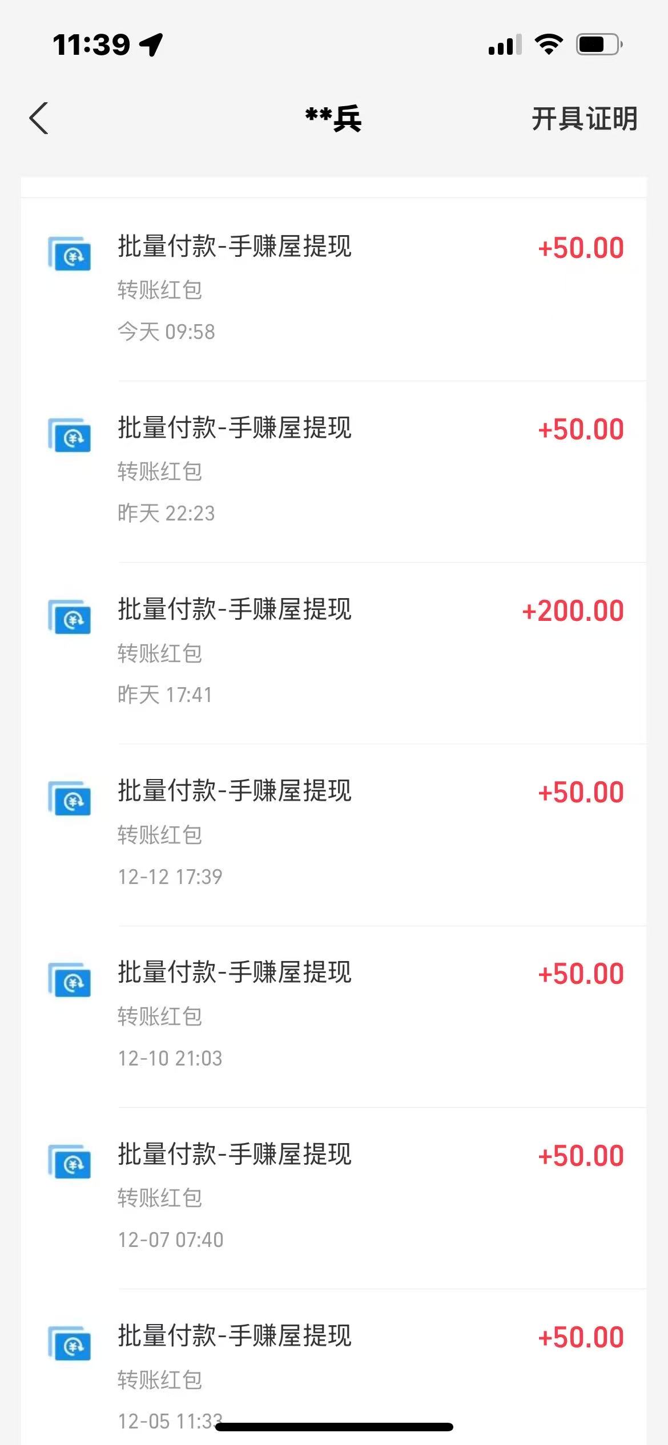Open 批量付款 title of 12-07 07:40 transaction
This screenshot has width=668, height=1445.
click(235, 1154)
